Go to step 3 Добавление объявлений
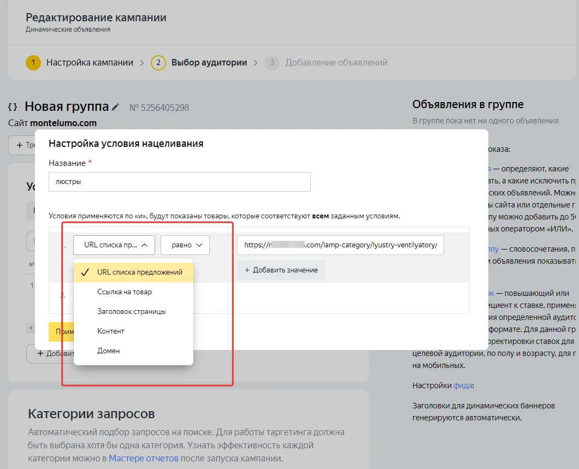 tap(326, 62)
